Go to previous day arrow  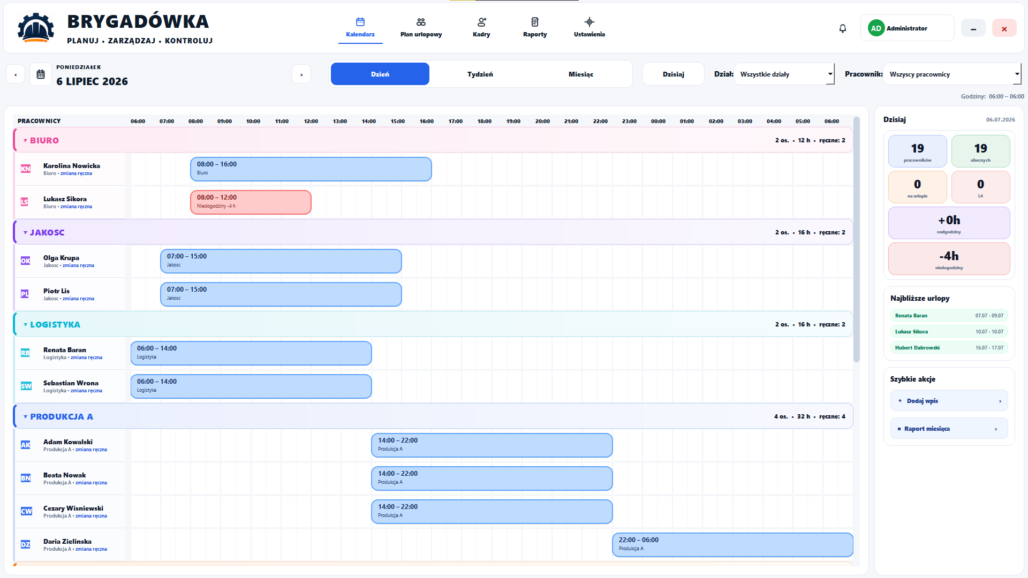click(16, 74)
